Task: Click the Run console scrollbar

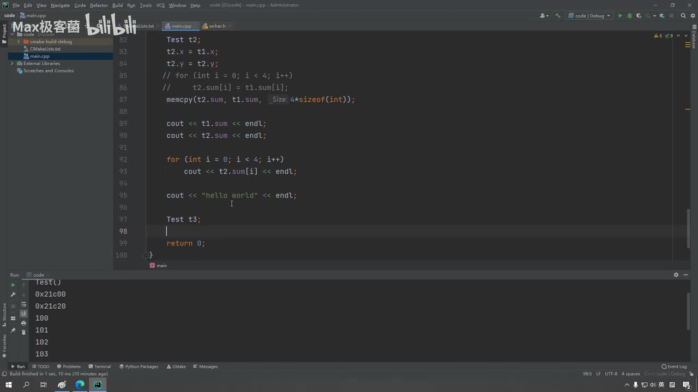Action: coord(689,310)
